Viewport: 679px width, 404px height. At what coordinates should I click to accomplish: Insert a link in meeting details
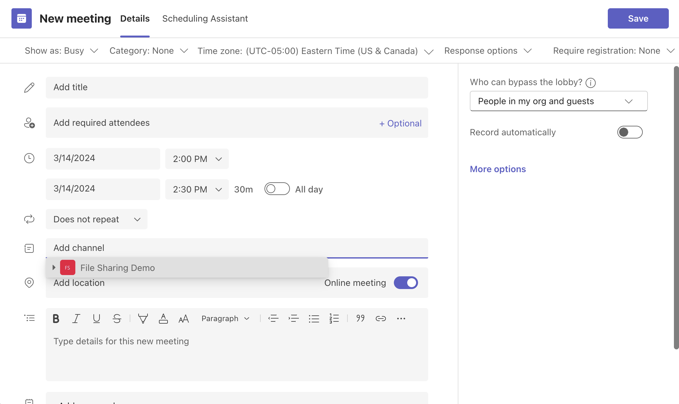(x=381, y=318)
